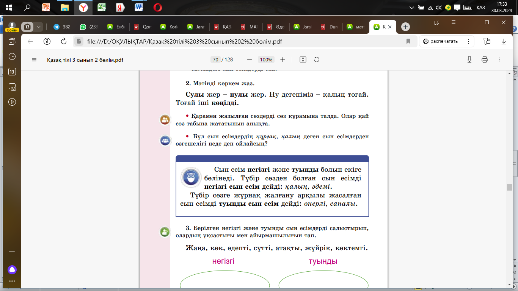Open the PDF sidebar hamburger menu

(x=34, y=60)
